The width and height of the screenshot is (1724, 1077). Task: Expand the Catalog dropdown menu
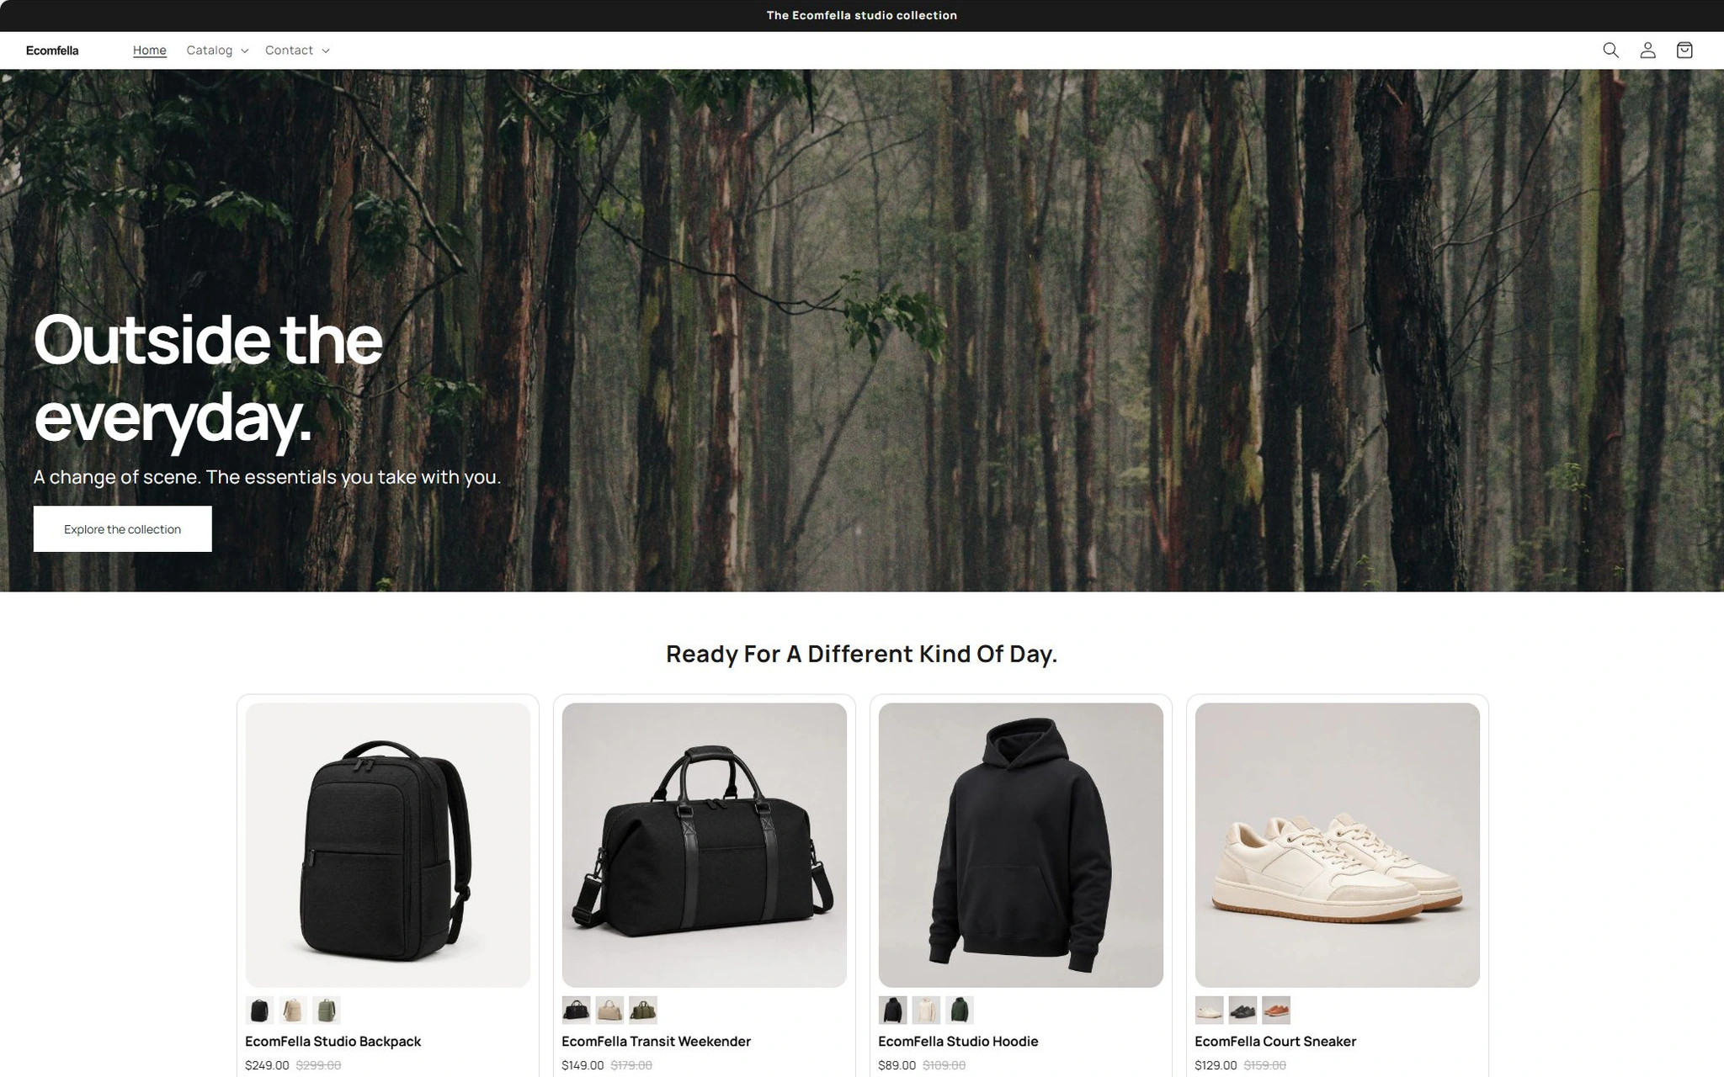[217, 50]
